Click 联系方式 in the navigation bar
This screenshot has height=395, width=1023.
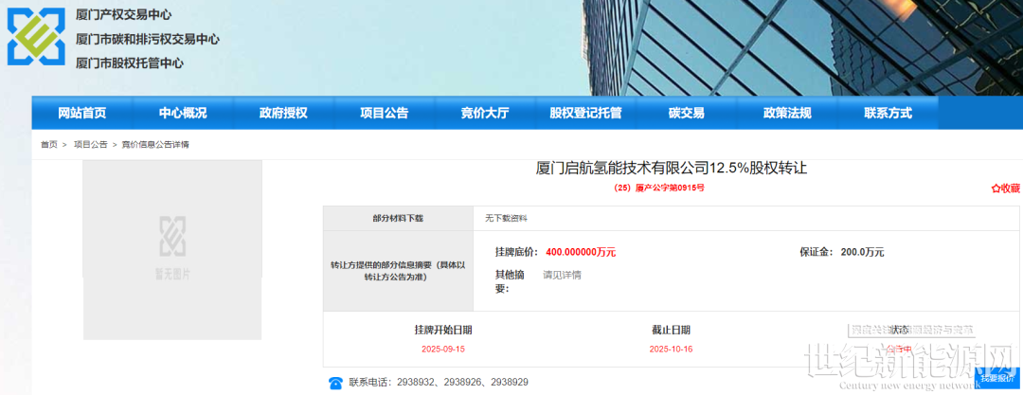[x=888, y=113]
